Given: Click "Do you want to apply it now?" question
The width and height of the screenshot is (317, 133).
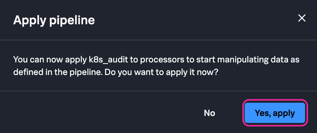Looking at the screenshot, I should coord(162,72).
